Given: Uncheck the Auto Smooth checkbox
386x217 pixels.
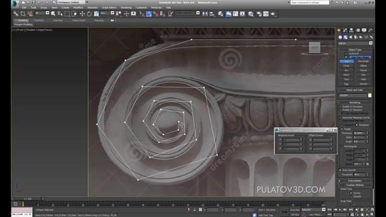Looking at the screenshot, I should click(340, 170).
